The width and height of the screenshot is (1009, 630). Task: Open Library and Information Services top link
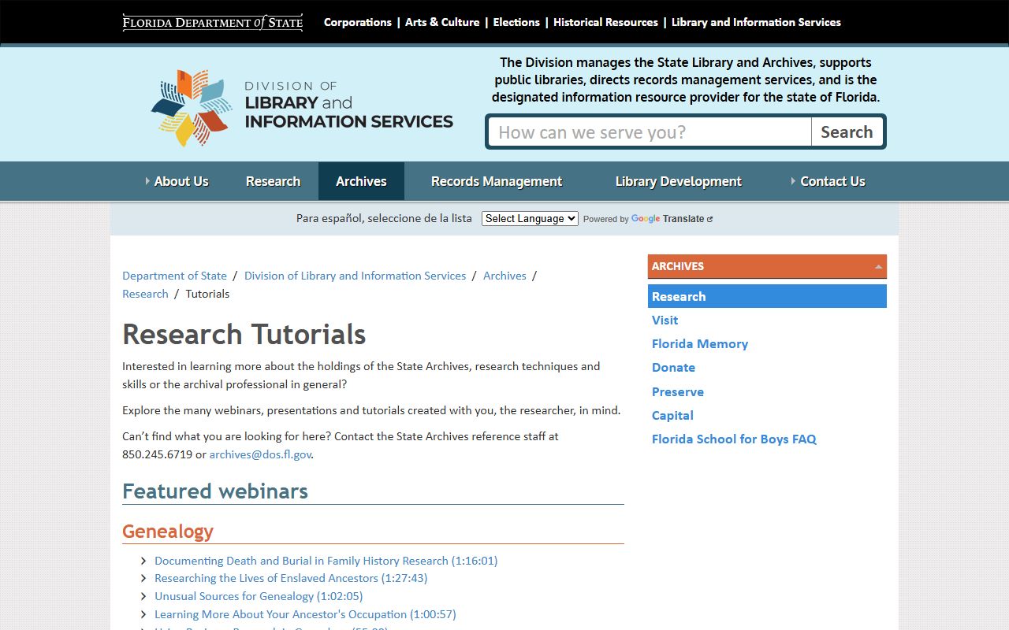756,22
